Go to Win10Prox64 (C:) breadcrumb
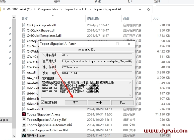Screen dimensions: 194x140 19,9
